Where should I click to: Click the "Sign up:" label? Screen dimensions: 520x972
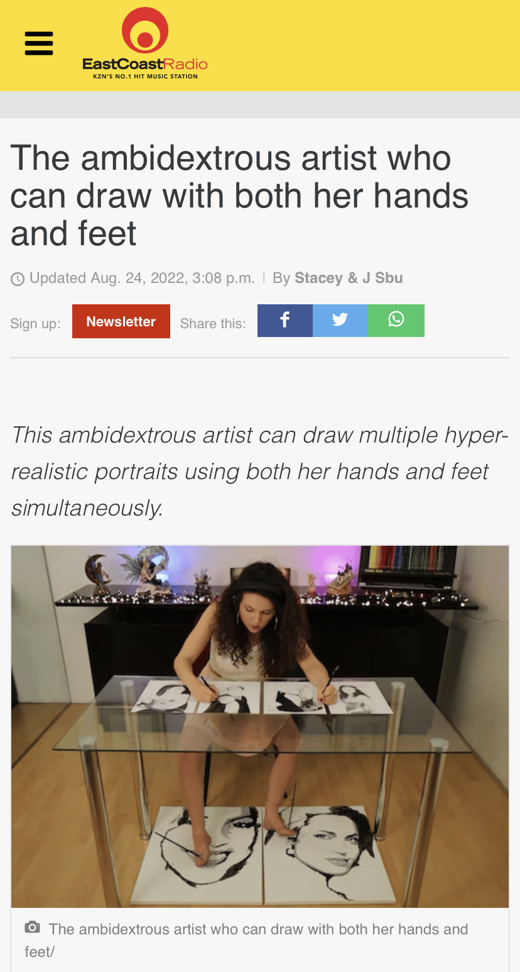(35, 323)
